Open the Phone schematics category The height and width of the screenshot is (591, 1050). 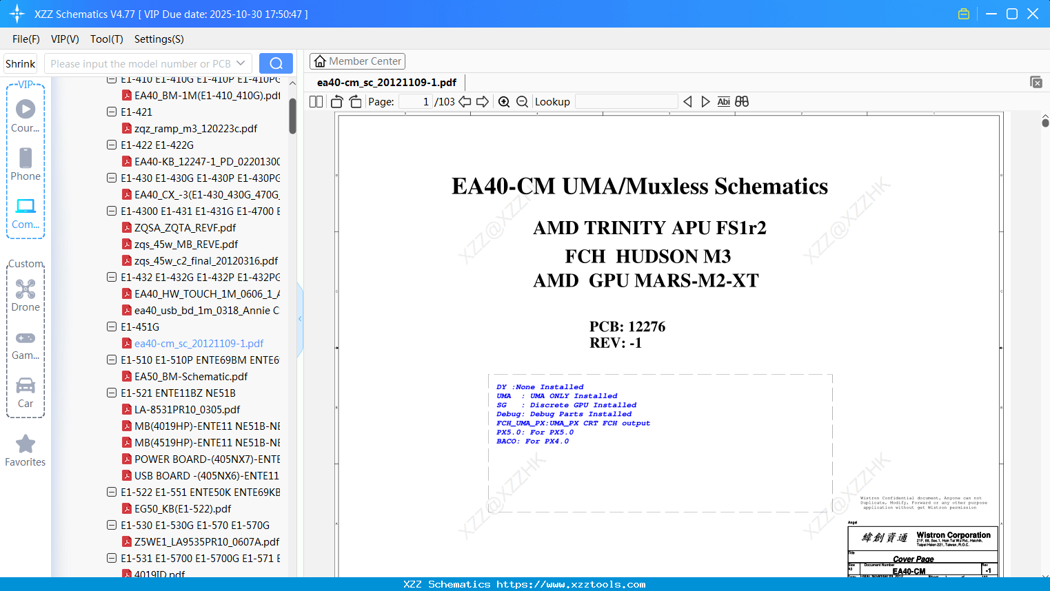[x=26, y=164]
